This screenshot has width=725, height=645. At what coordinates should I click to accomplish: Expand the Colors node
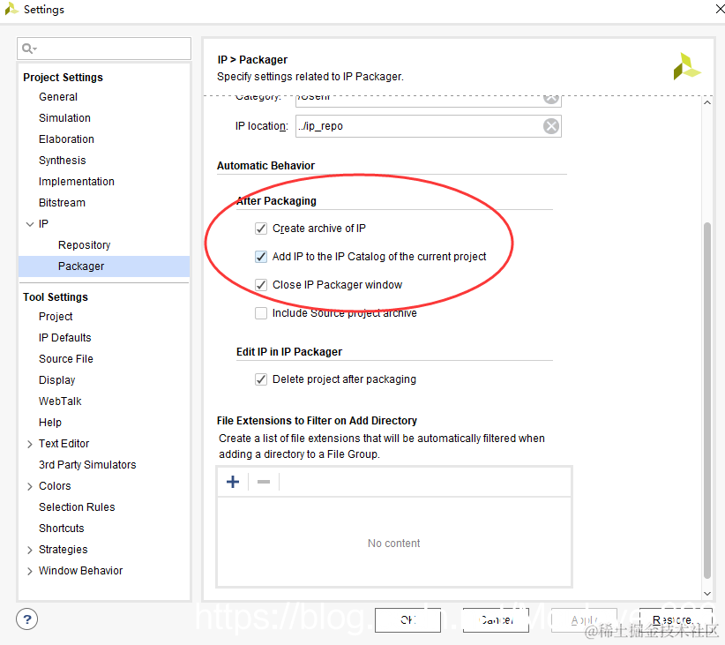pyautogui.click(x=30, y=486)
